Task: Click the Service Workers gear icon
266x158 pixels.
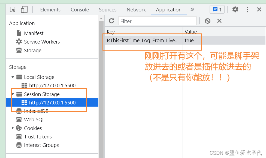Action: [x=19, y=42]
